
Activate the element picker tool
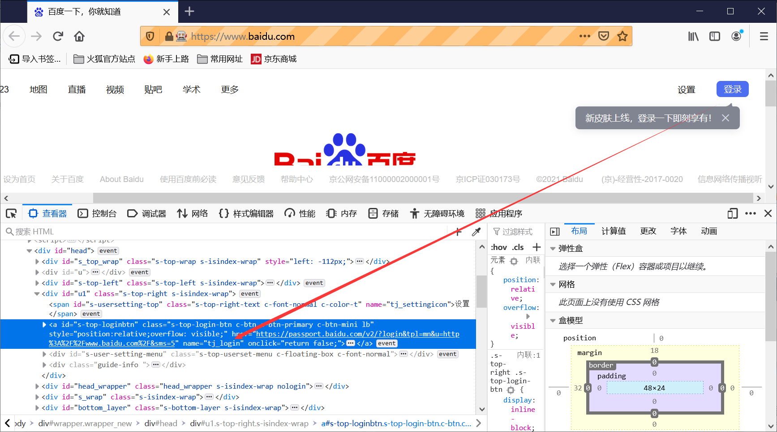click(11, 214)
